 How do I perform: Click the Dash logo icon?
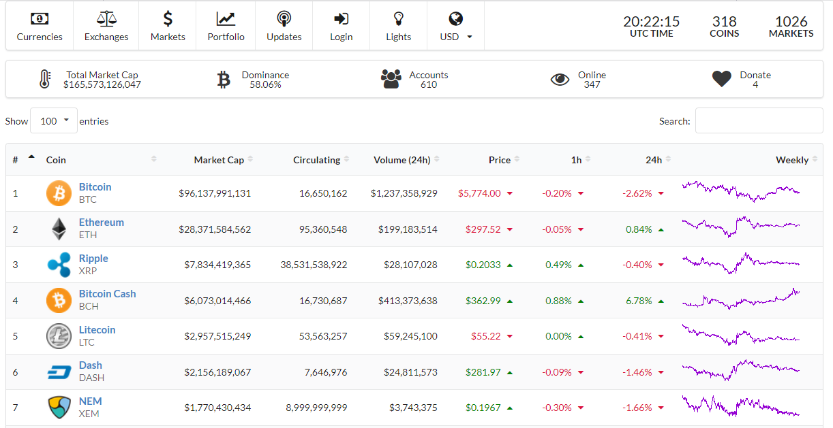pyautogui.click(x=59, y=372)
